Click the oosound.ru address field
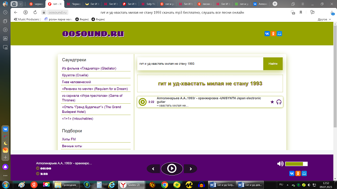Viewport: 337px width, 189px height. click(57, 12)
